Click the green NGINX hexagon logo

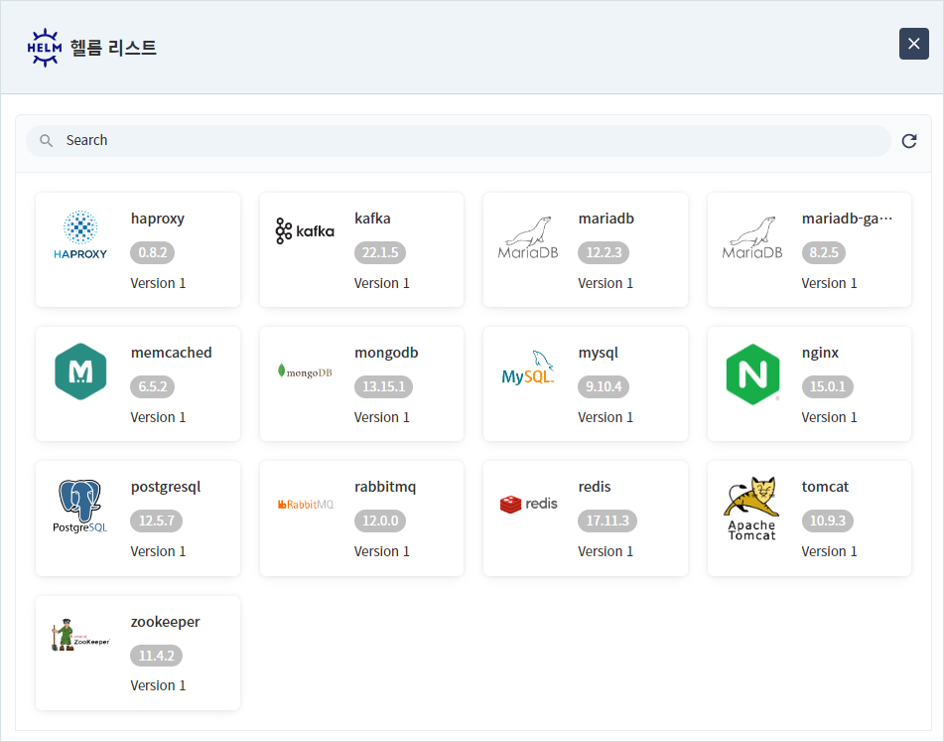pos(752,374)
